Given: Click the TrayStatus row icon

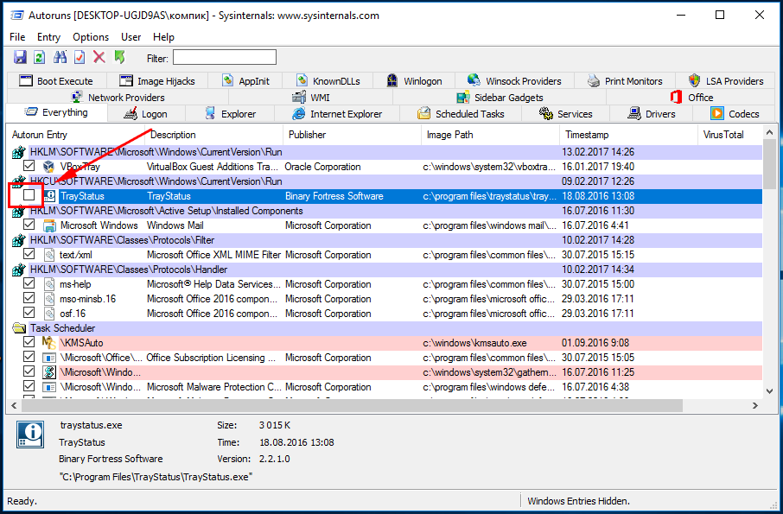Looking at the screenshot, I should [49, 196].
